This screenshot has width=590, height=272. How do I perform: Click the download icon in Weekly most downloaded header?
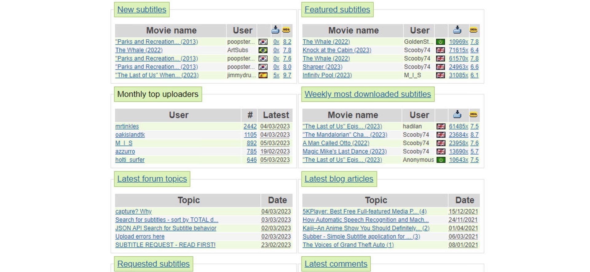click(457, 114)
